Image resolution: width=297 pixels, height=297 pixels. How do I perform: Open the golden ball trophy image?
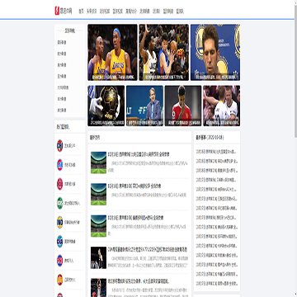106,106
